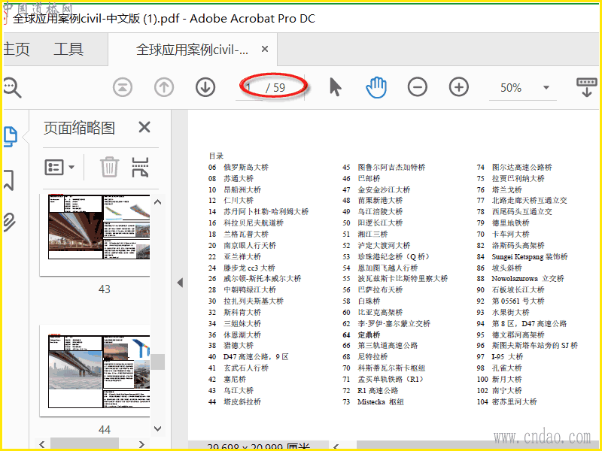Click contents entry 密苏里河大桥
Image resolution: width=602 pixels, height=451 pixels.
[x=515, y=402]
